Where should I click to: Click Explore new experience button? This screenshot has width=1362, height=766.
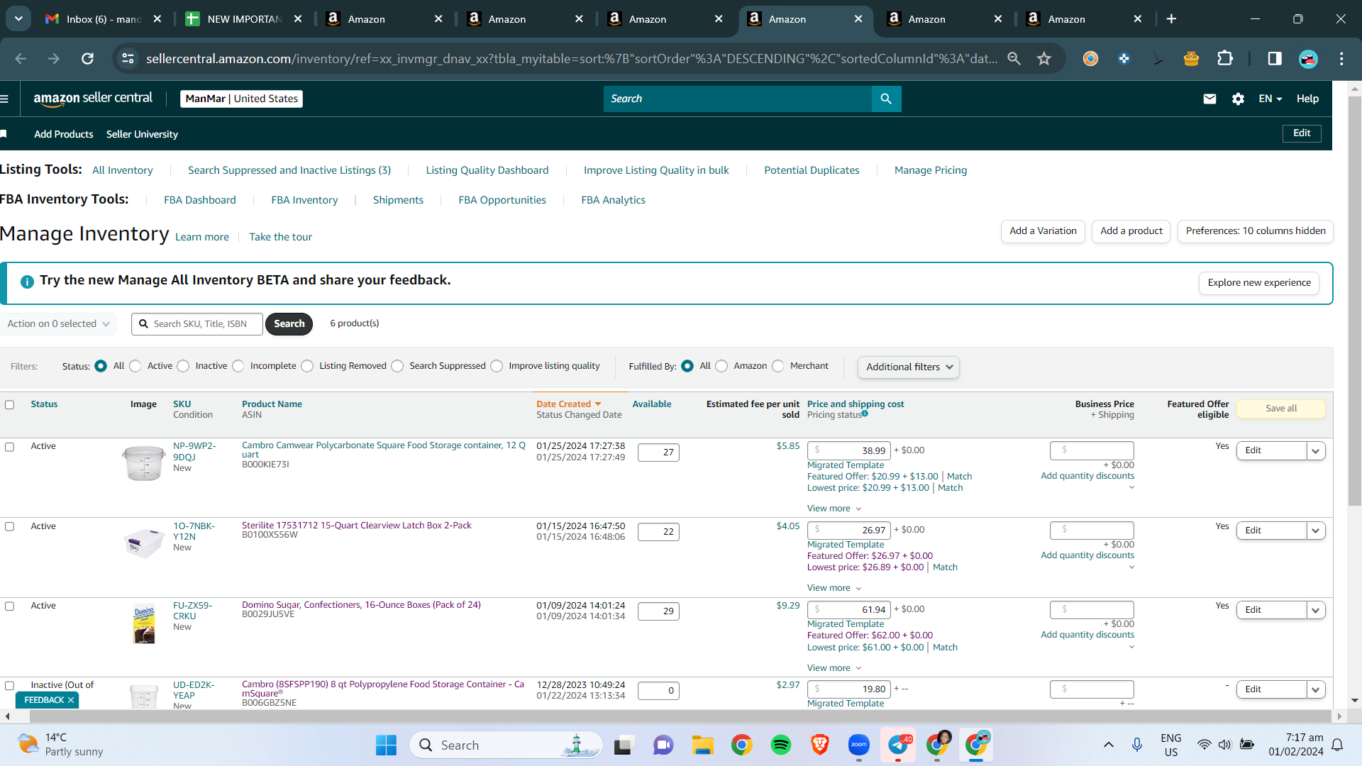(1259, 283)
